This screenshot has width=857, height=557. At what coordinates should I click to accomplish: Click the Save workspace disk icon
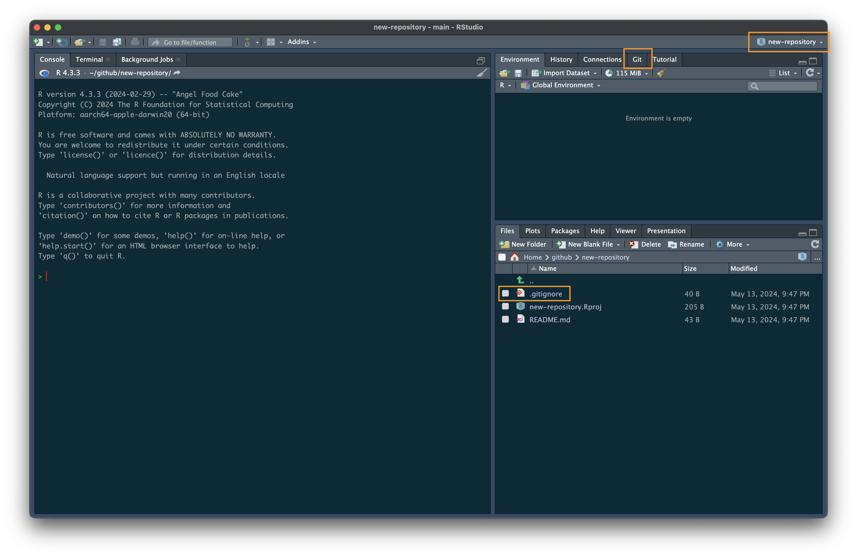click(518, 73)
